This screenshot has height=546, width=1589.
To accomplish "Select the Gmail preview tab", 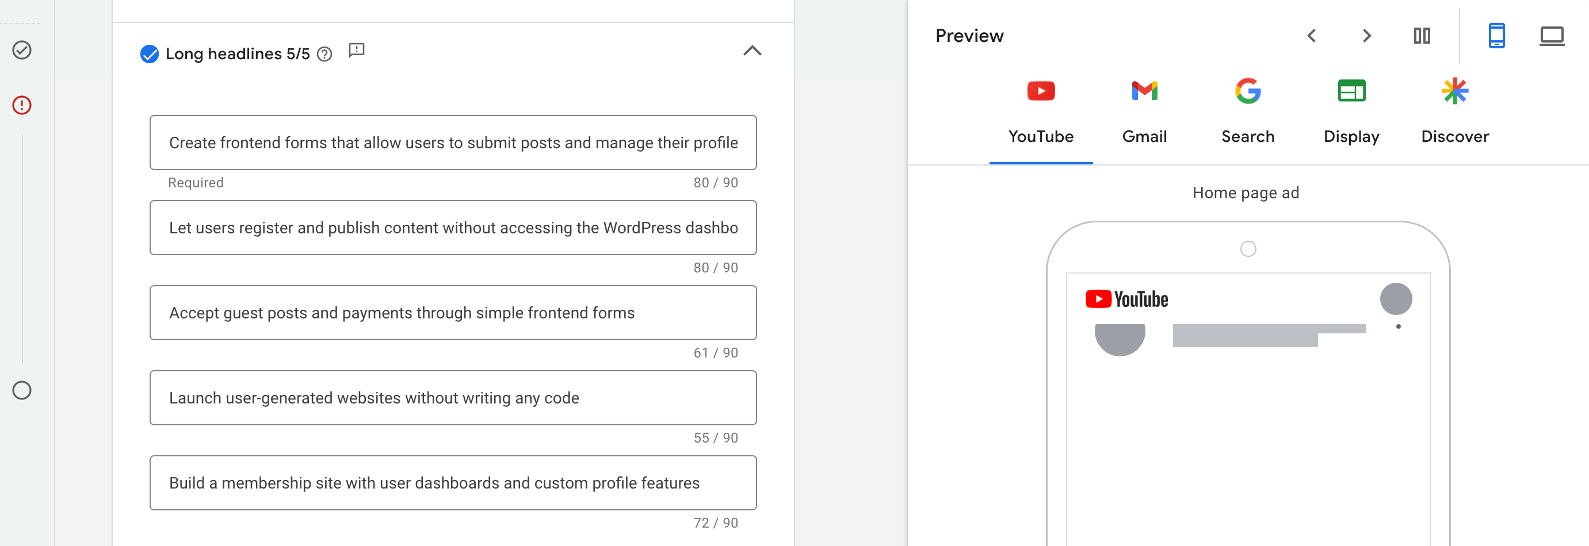I will pos(1144,114).
